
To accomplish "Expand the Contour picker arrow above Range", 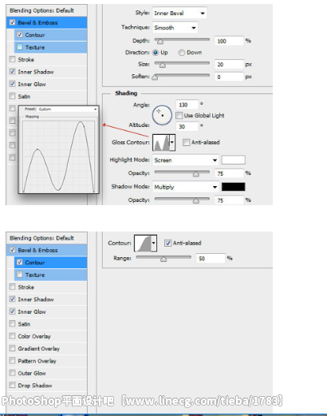I will pos(154,243).
